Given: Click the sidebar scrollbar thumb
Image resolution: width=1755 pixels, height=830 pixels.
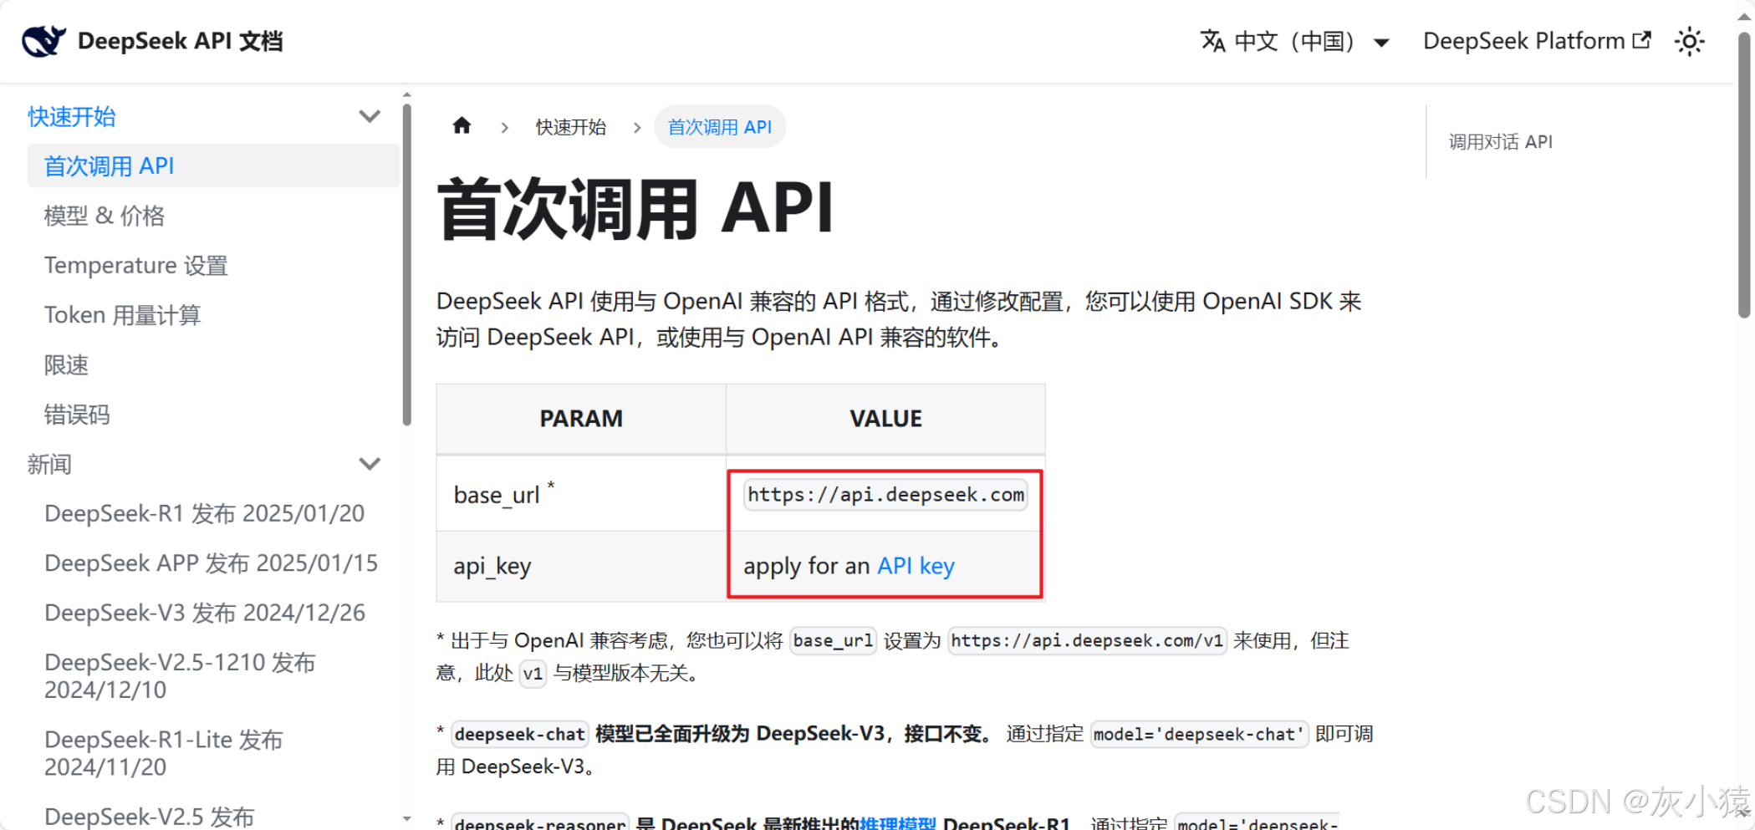Looking at the screenshot, I should (x=407, y=265).
